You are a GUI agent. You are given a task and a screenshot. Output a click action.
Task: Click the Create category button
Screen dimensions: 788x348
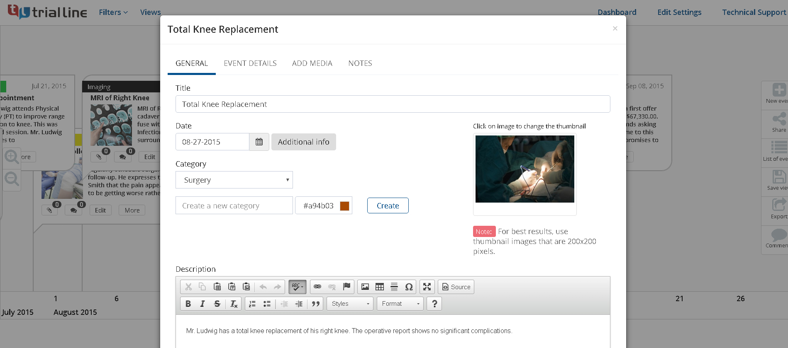coord(388,205)
